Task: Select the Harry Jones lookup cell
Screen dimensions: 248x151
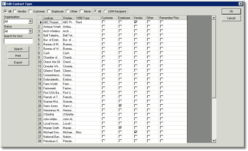Action: point(52,106)
